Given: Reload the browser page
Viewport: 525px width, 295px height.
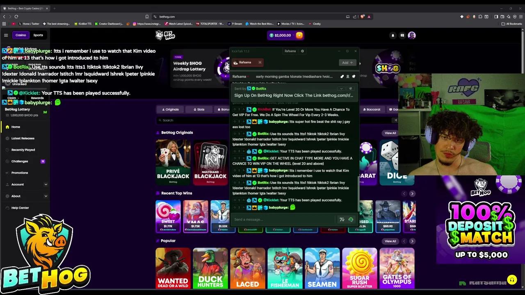Looking at the screenshot, I should tap(16, 16).
